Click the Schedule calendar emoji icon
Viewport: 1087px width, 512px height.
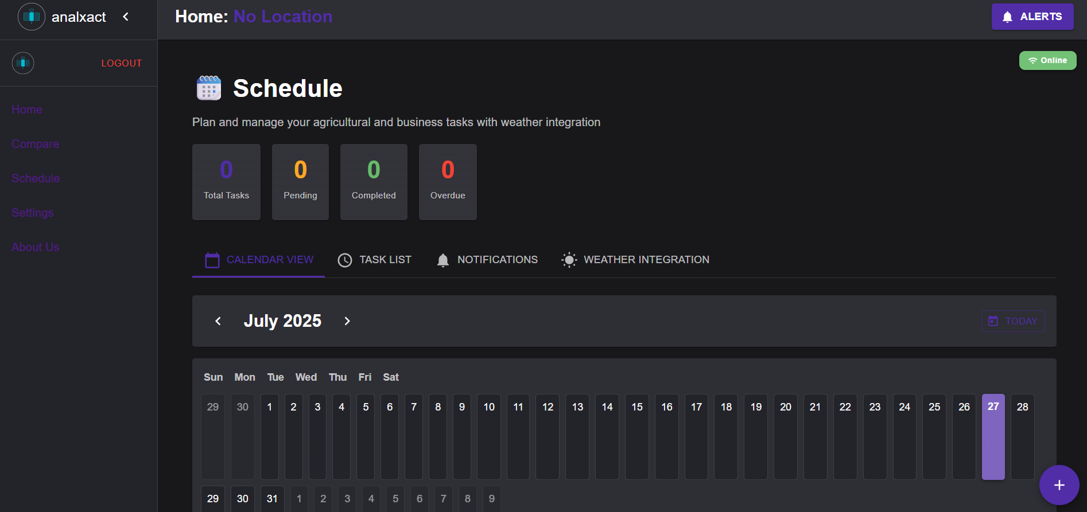209,88
